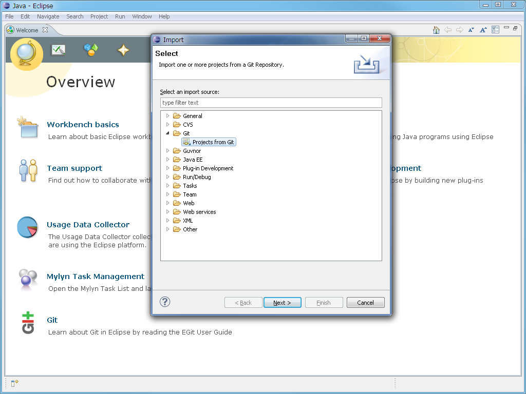Click the Next button
This screenshot has width=526, height=394.
pyautogui.click(x=282, y=303)
